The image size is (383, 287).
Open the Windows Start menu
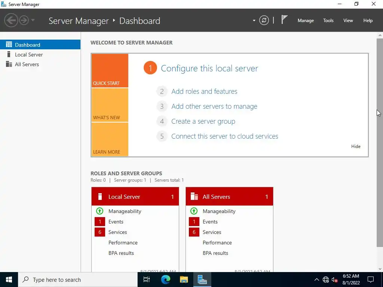[9, 280]
